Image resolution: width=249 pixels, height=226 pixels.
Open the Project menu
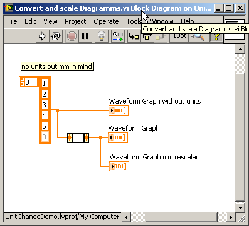pos(75,21)
